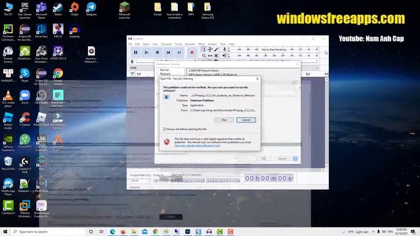420x236 pixels.
Task: Open Microsoft Teams desktop shortcut
Action: tap(41, 10)
